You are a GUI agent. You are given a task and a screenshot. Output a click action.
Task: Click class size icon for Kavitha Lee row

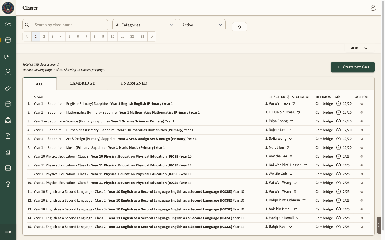[x=338, y=157]
